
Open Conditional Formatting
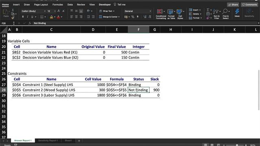tap(161, 14)
